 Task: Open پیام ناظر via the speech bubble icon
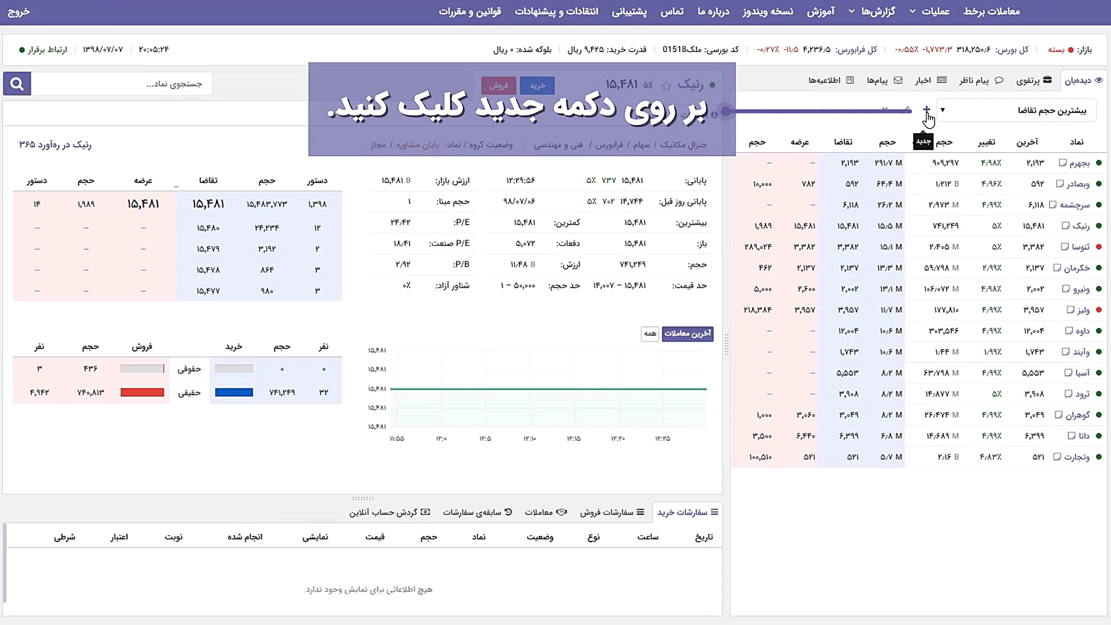(999, 80)
